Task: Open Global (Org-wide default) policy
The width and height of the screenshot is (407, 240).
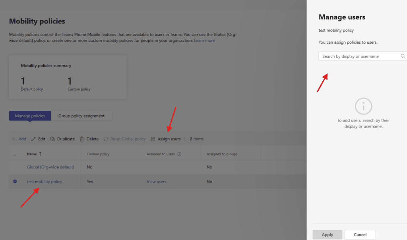Action: (x=50, y=167)
